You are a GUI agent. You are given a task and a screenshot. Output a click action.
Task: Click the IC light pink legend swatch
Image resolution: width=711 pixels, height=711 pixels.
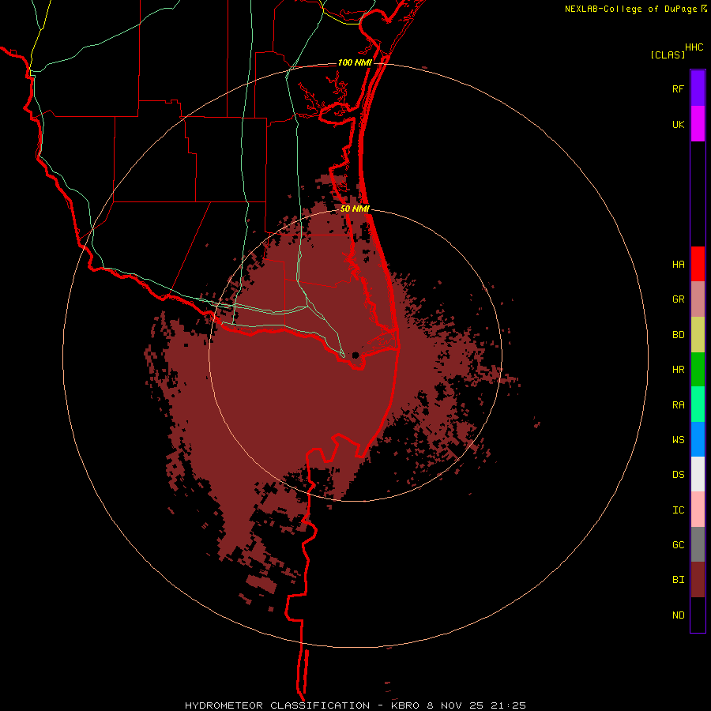coord(698,510)
